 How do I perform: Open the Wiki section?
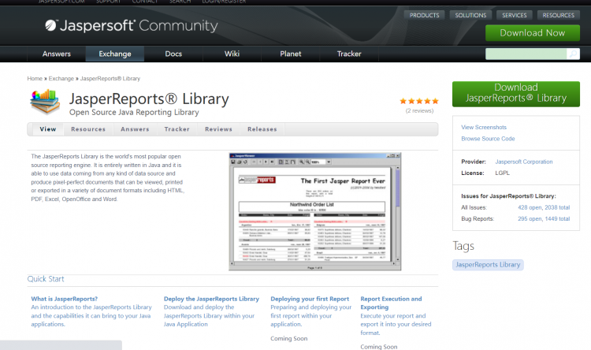[x=232, y=54]
